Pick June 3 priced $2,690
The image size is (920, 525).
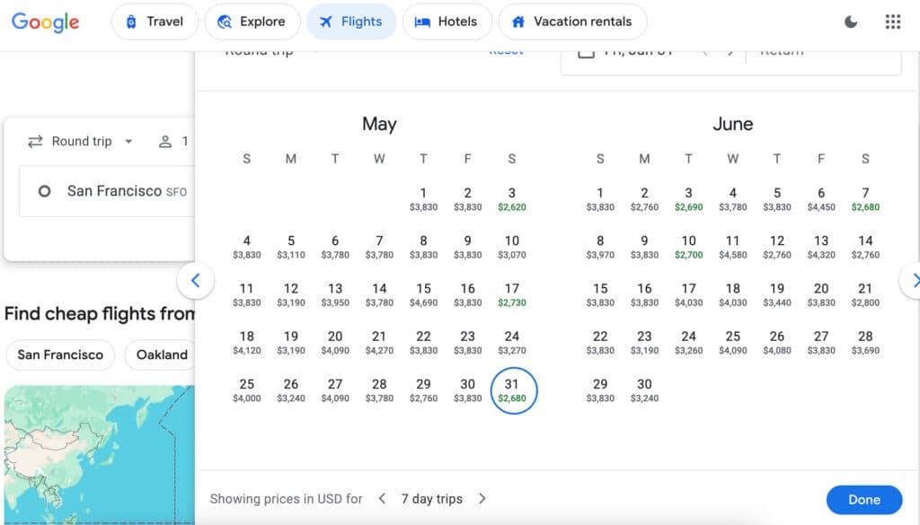[688, 198]
